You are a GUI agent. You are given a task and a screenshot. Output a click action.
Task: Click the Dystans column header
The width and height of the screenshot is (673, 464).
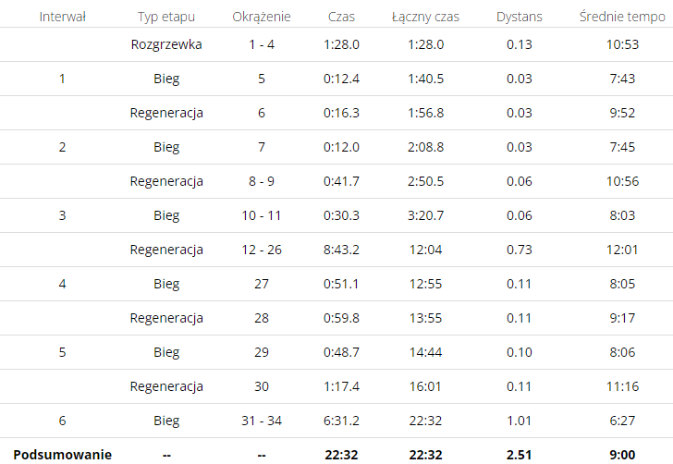tap(520, 17)
